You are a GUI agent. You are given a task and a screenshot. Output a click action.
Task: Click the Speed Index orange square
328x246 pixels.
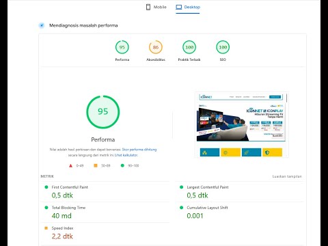point(46,228)
